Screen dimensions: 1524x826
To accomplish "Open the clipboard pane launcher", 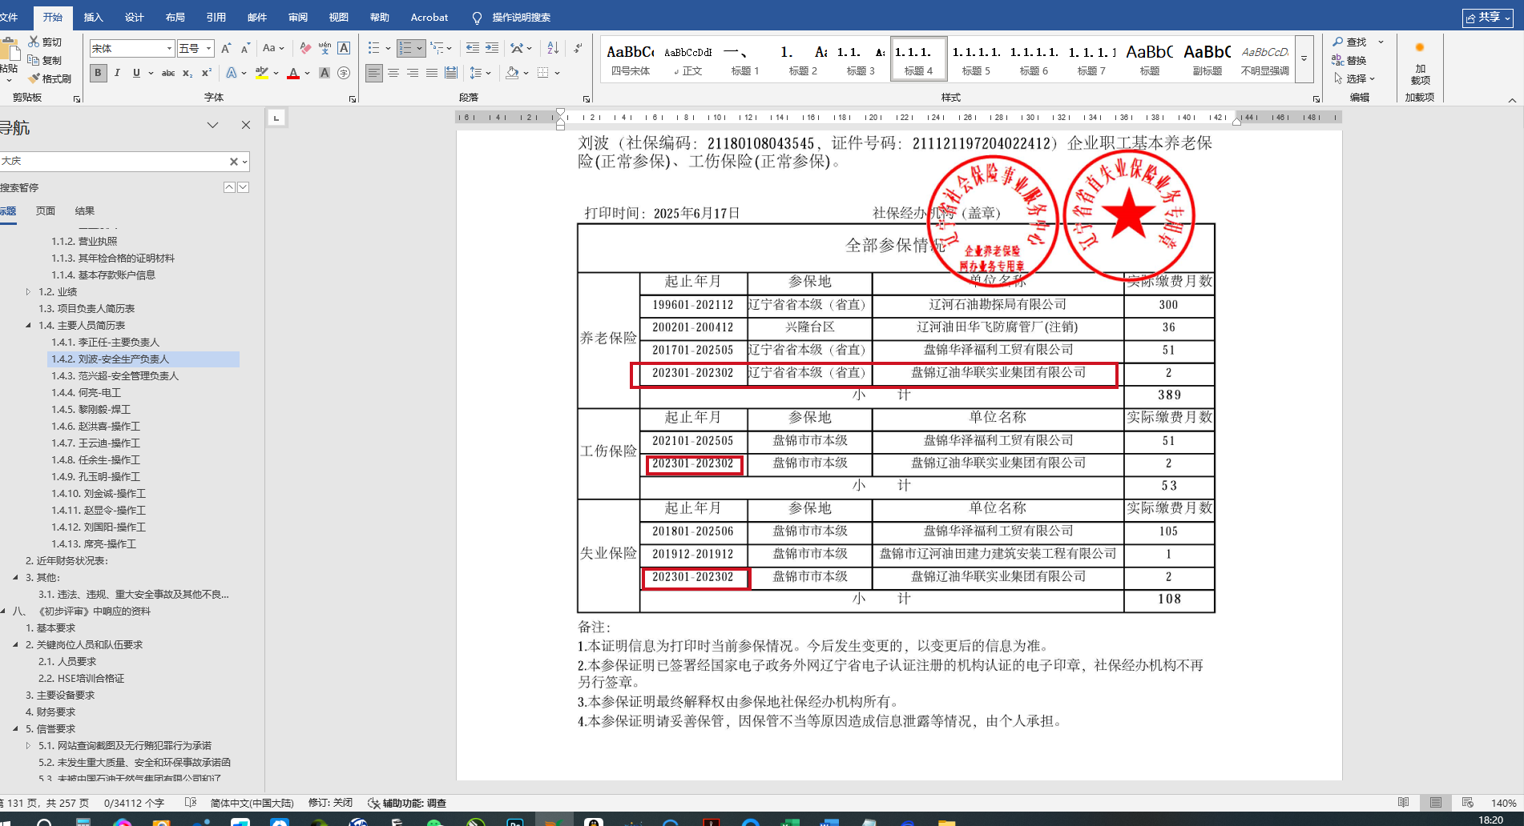I will pyautogui.click(x=77, y=99).
